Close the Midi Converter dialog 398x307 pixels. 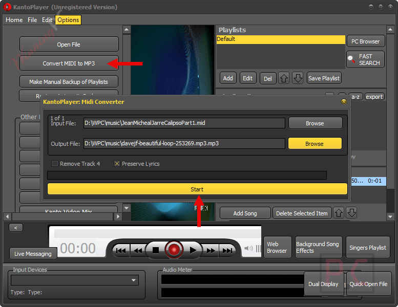coord(344,102)
